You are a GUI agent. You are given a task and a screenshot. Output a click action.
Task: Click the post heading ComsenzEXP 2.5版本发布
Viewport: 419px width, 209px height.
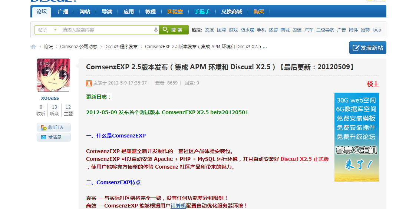(x=221, y=67)
